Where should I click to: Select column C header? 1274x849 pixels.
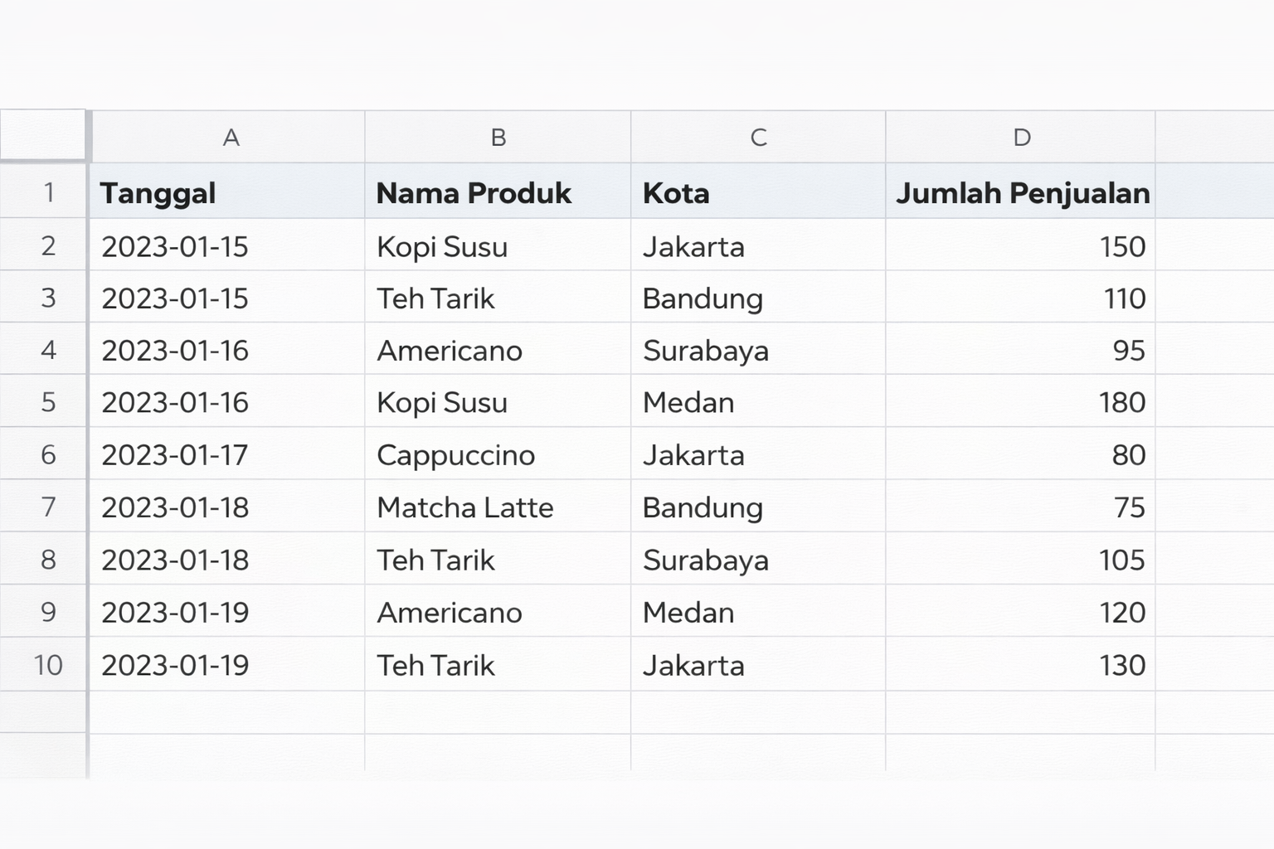758,138
